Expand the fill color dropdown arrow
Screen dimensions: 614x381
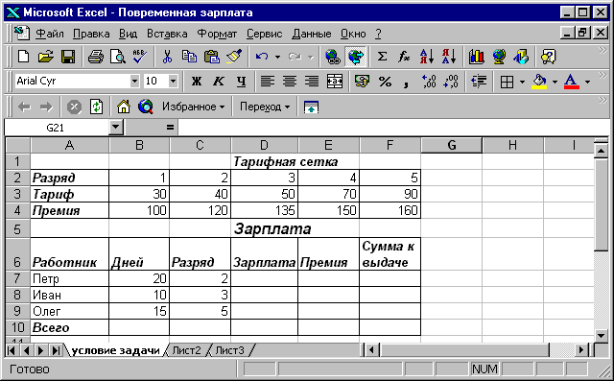[555, 82]
